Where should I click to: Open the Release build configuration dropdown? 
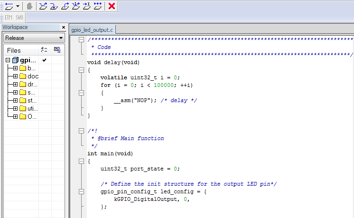[34, 38]
